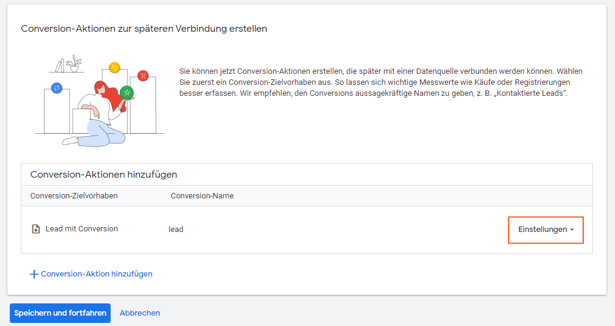Screen dimensions: 615x326
Task: Select the 'Lead mit Conversion' row label
Action: point(81,229)
